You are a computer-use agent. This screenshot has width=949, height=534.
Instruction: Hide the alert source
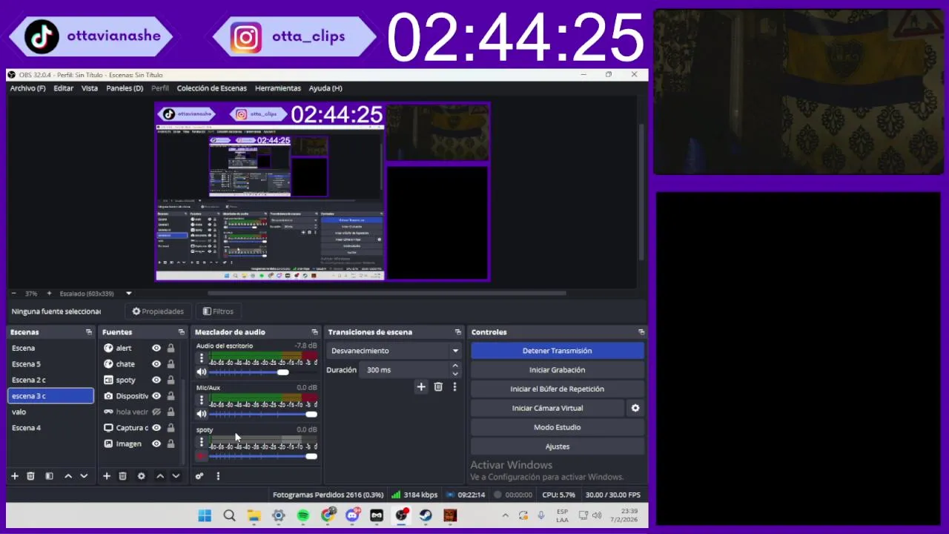[156, 348]
